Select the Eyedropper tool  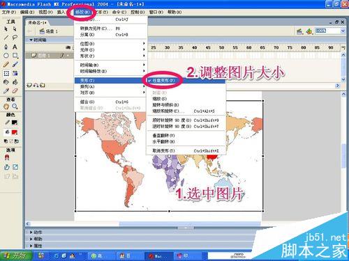pyautogui.click(x=6, y=91)
